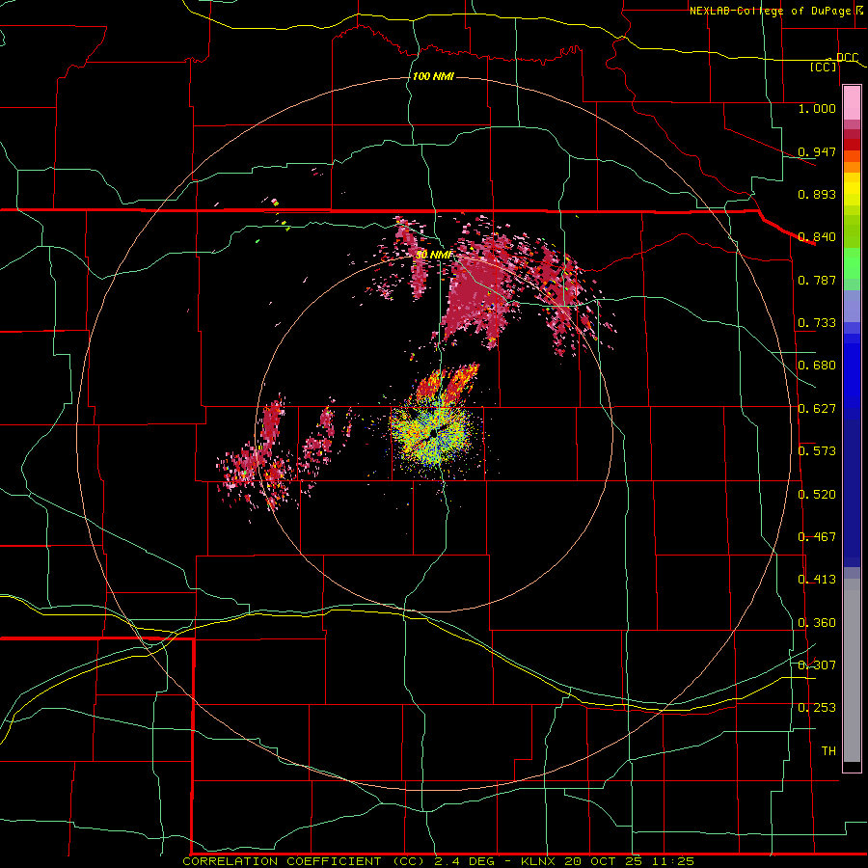
Task: Click the DCC label near top right
Action: click(x=848, y=57)
